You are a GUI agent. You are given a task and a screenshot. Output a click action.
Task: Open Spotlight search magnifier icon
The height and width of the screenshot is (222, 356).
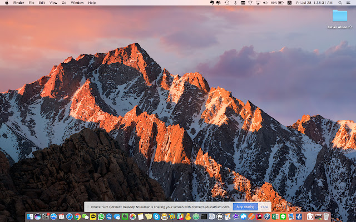click(x=340, y=3)
